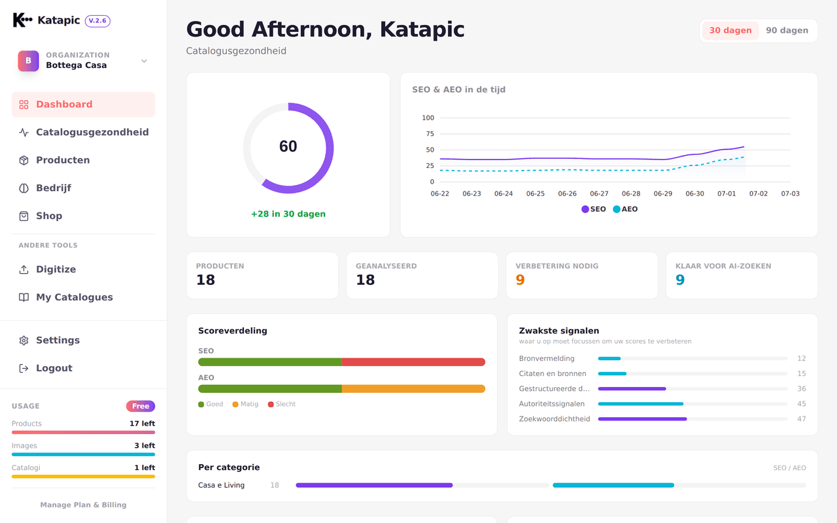Click the V.2.6 version badge

(97, 21)
